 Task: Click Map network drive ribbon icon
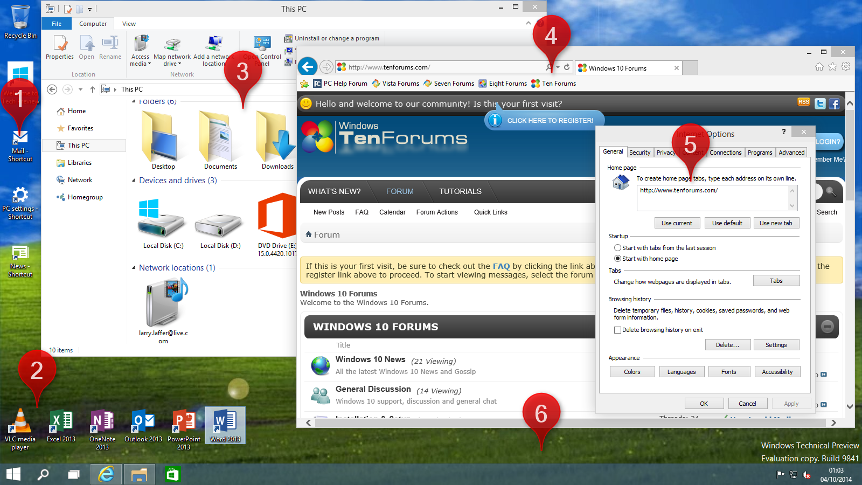[172, 52]
